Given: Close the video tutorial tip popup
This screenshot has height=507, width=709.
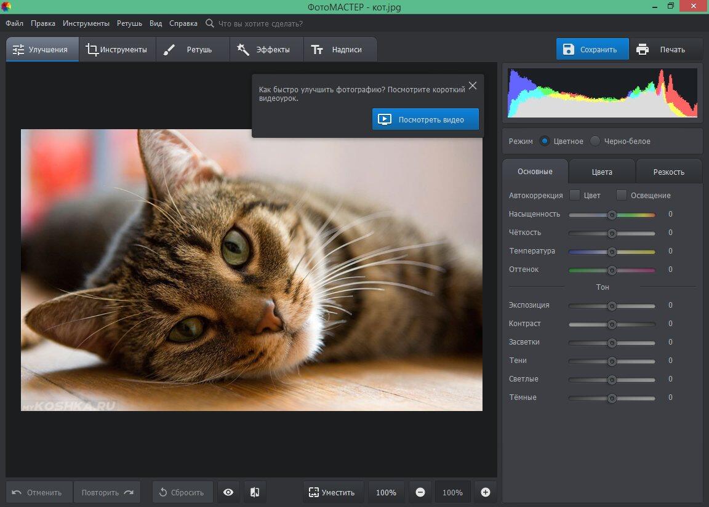Looking at the screenshot, I should pos(473,86).
